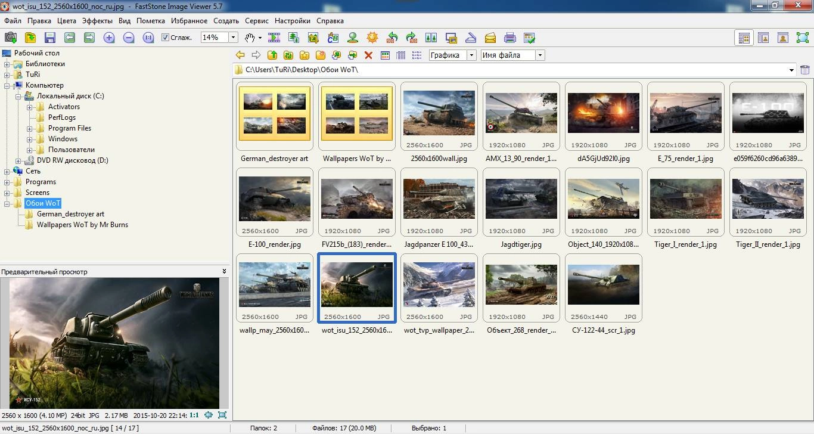The height and width of the screenshot is (434, 814).
Task: Click the slideshow film icon
Action: point(274,38)
